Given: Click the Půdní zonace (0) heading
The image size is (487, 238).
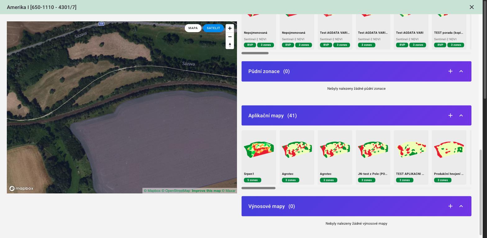Looking at the screenshot, I should tap(269, 71).
